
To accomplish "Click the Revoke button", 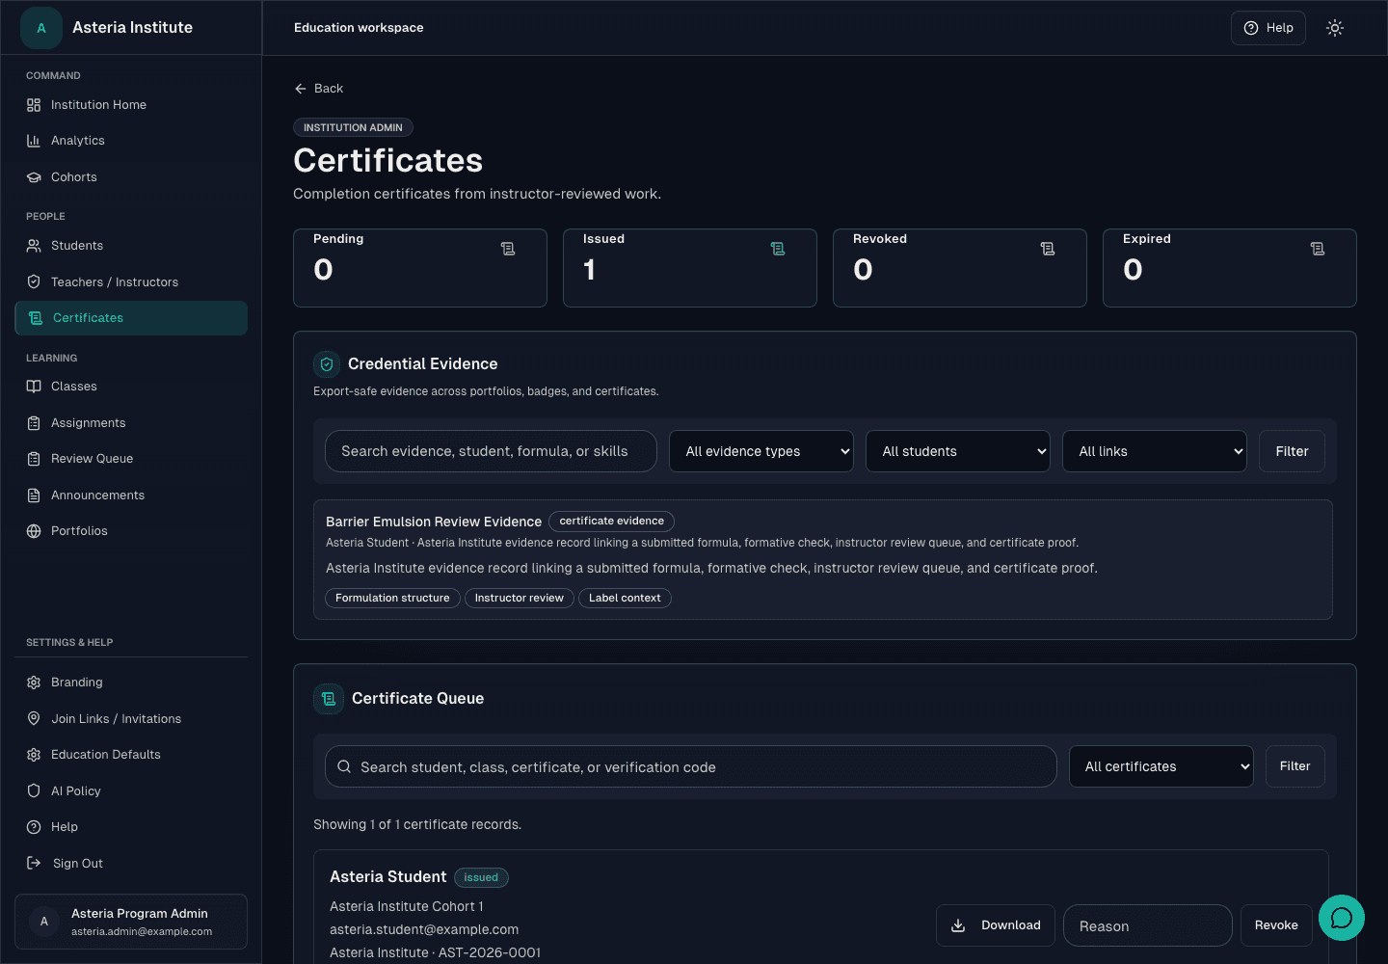I will tap(1276, 925).
